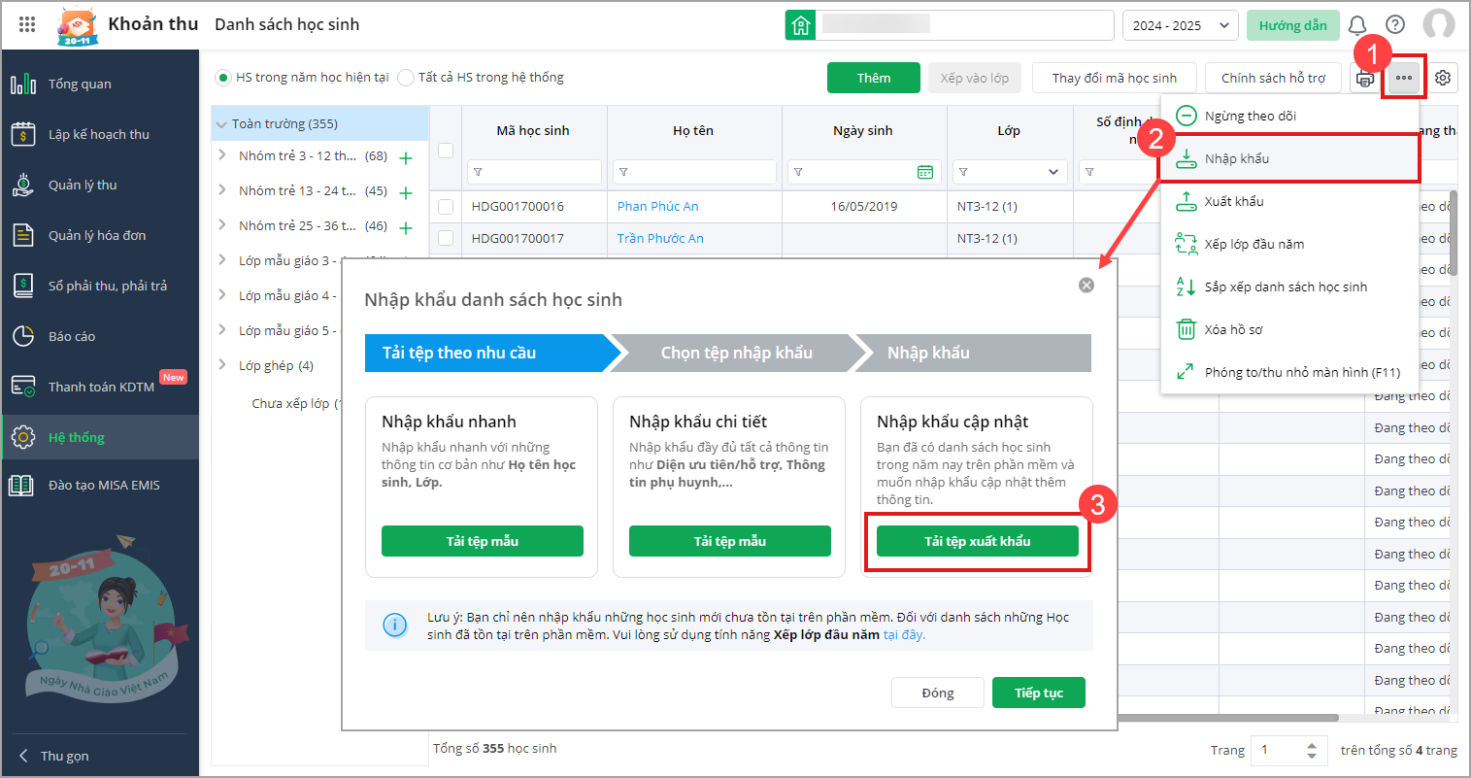Expand the Nhóm trẻ 3 - 12 tree node
Viewport: 1471px width, 778px height.
(222, 155)
